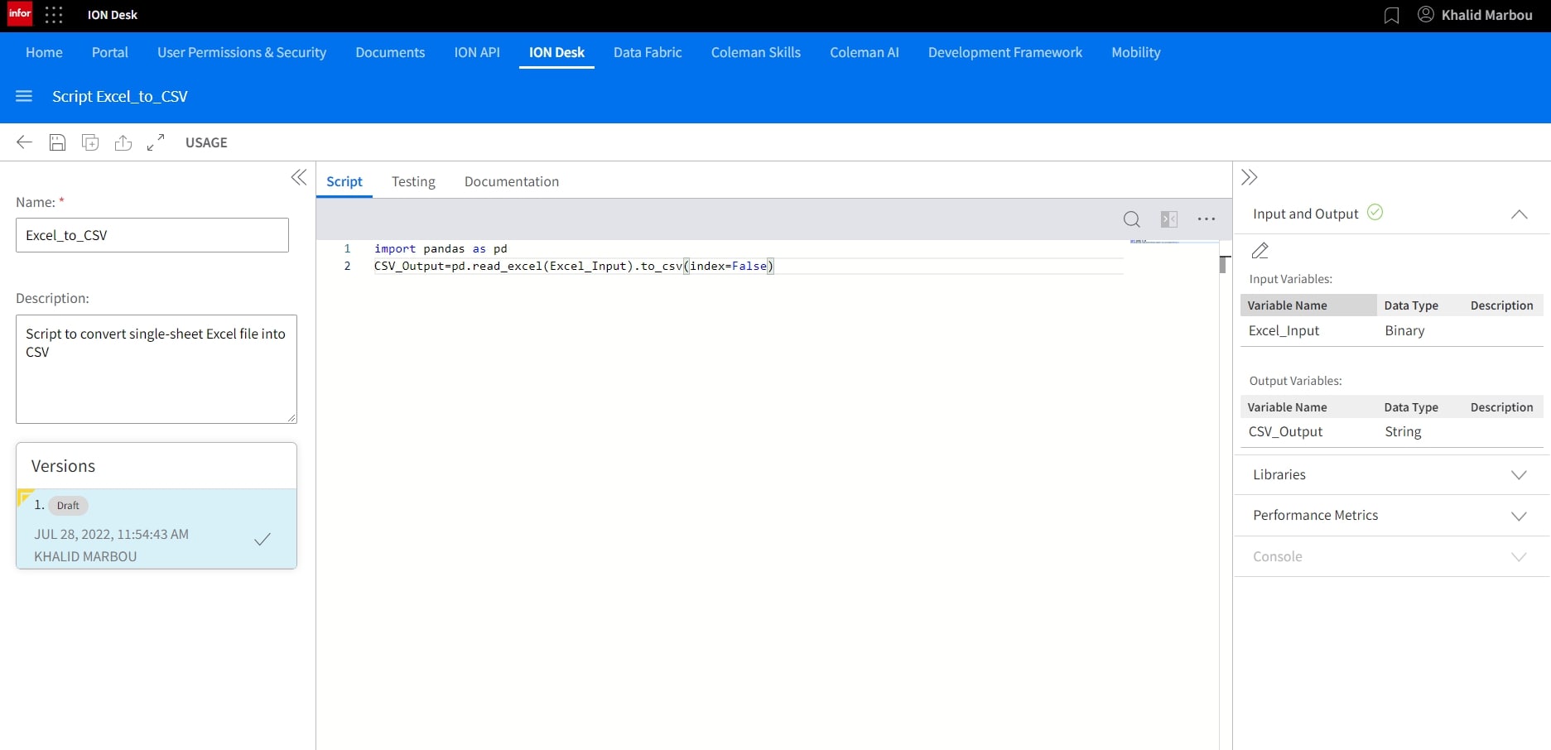This screenshot has height=750, width=1551.
Task: Open the Data Fabric menu
Action: tap(648, 52)
